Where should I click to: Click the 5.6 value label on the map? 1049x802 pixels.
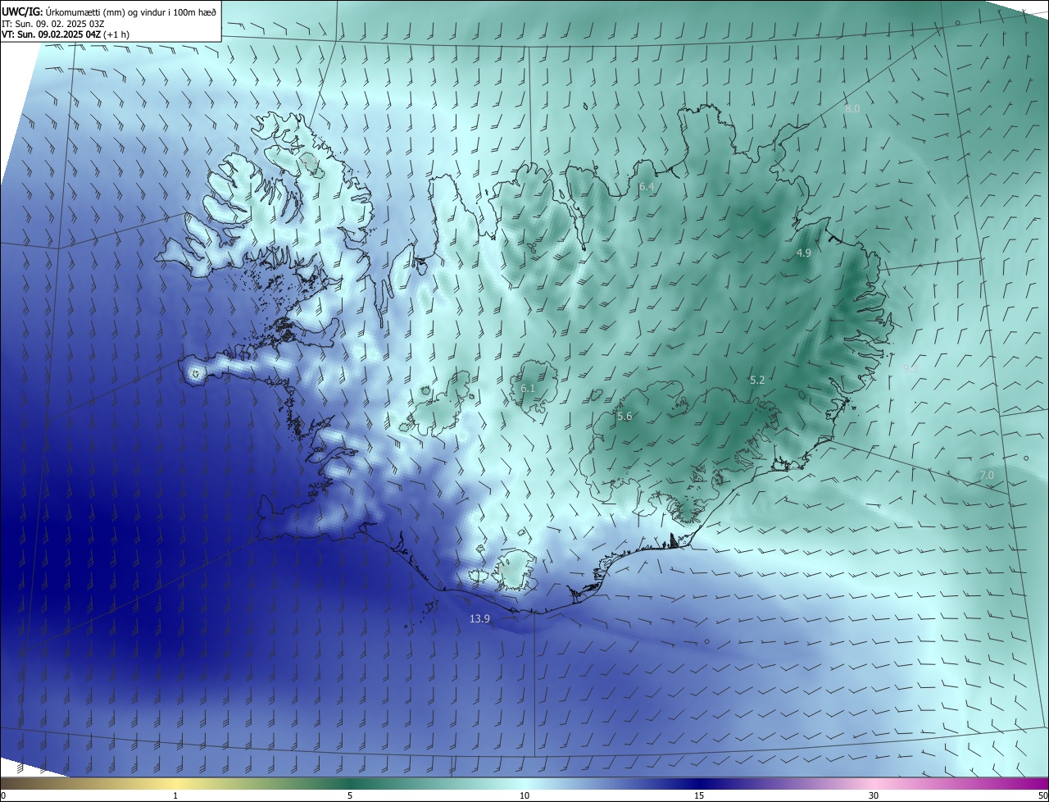(624, 417)
